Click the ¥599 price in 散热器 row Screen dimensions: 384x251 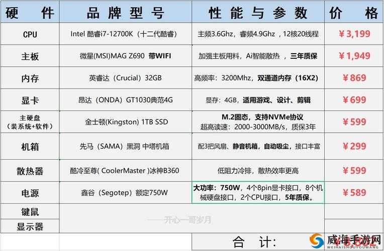tap(354, 171)
